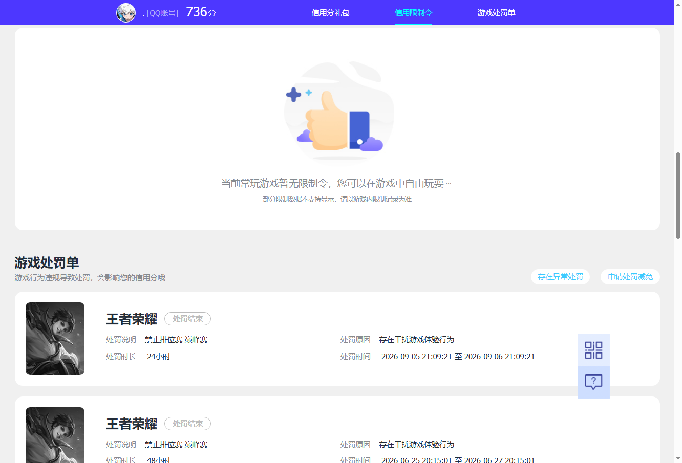This screenshot has width=682, height=463.
Task: Click the user avatar icon in header
Action: [126, 12]
